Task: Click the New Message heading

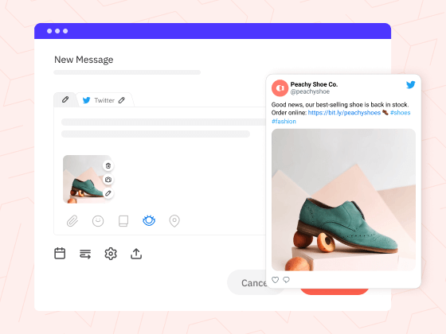Action: point(84,60)
